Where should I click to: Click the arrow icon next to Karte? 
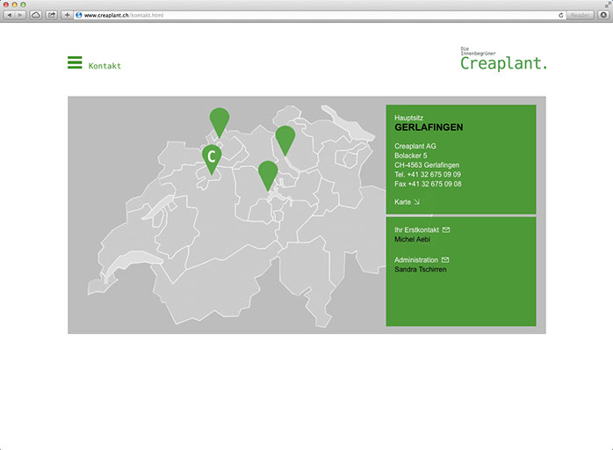pos(417,202)
